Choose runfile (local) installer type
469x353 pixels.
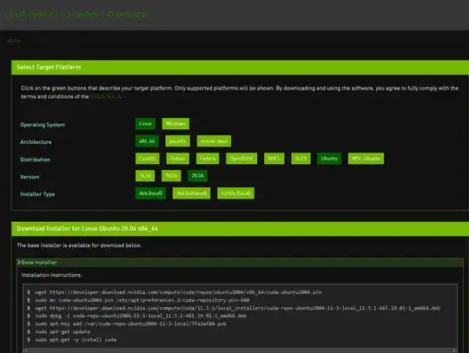pyautogui.click(x=235, y=193)
